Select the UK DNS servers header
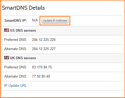The width and height of the screenshot is (125, 98). click(x=23, y=58)
